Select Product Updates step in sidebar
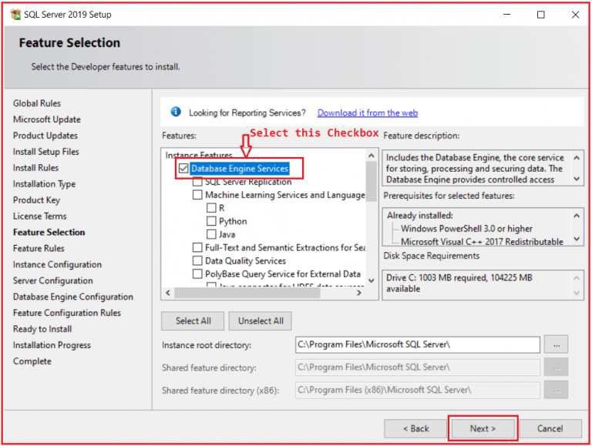Viewport: 592px width, 446px height. coord(45,136)
